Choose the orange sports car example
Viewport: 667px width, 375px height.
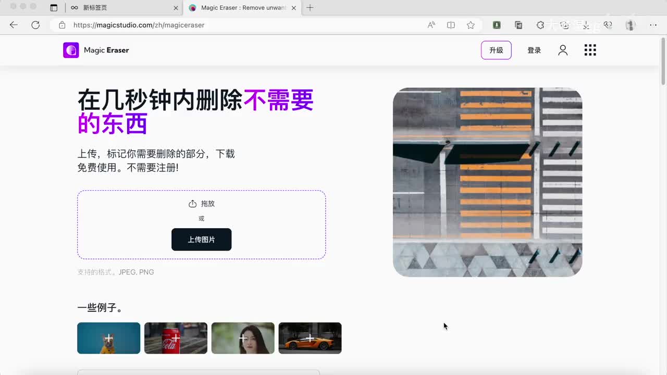pos(310,338)
